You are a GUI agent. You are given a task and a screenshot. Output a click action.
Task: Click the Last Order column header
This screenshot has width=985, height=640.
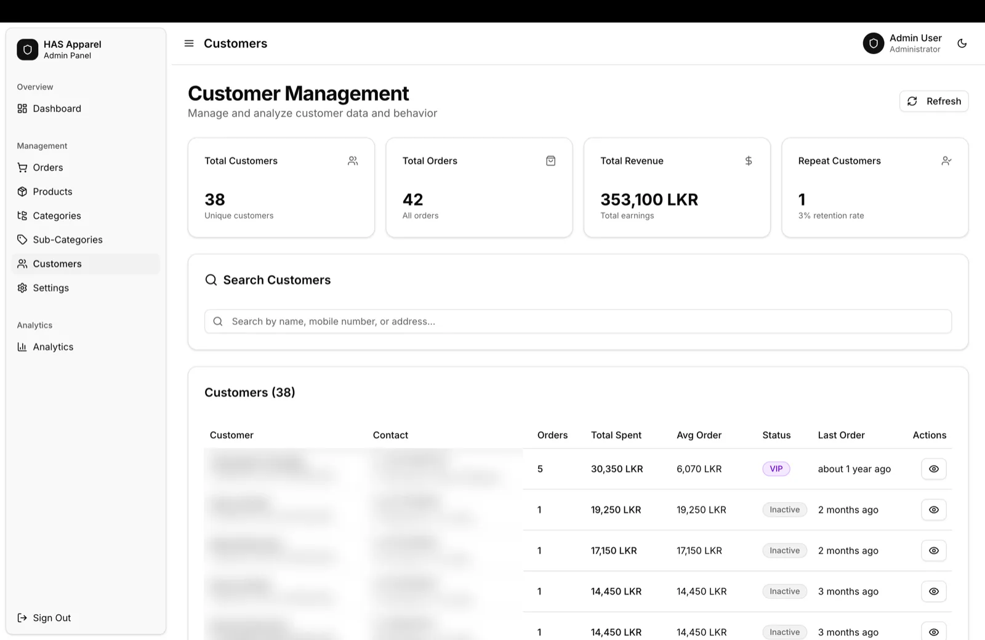click(x=842, y=435)
